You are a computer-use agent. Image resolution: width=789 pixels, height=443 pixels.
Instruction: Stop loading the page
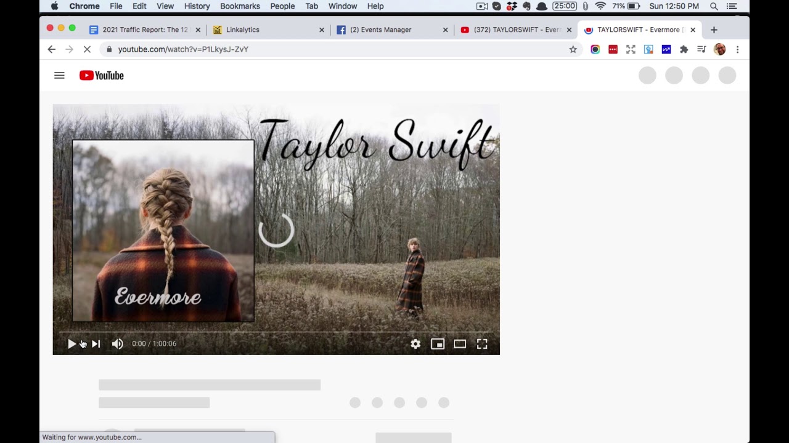(x=87, y=49)
